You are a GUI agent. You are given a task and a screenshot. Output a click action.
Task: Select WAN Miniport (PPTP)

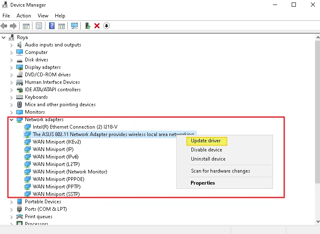tap(57, 187)
